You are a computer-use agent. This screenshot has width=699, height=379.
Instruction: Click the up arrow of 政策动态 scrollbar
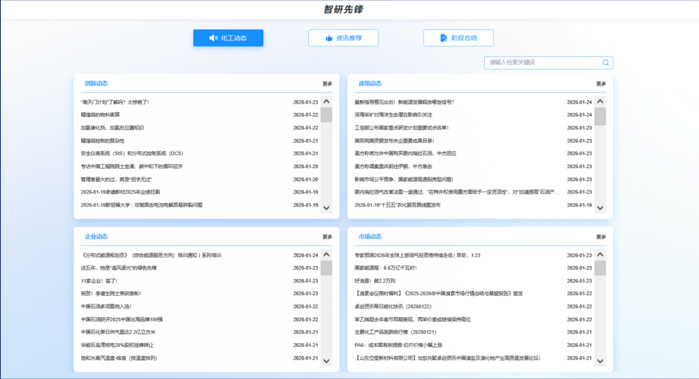click(600, 102)
